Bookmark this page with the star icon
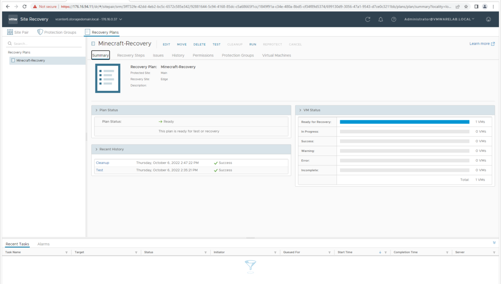The width and height of the screenshot is (501, 284). click(466, 6)
